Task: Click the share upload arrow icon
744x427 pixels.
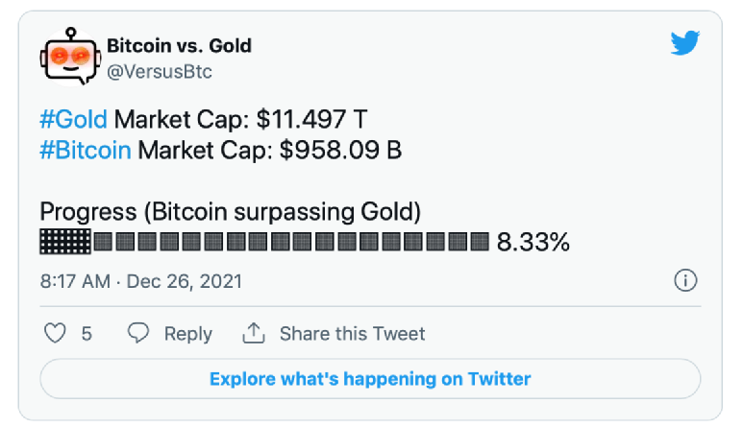Action: point(254,333)
